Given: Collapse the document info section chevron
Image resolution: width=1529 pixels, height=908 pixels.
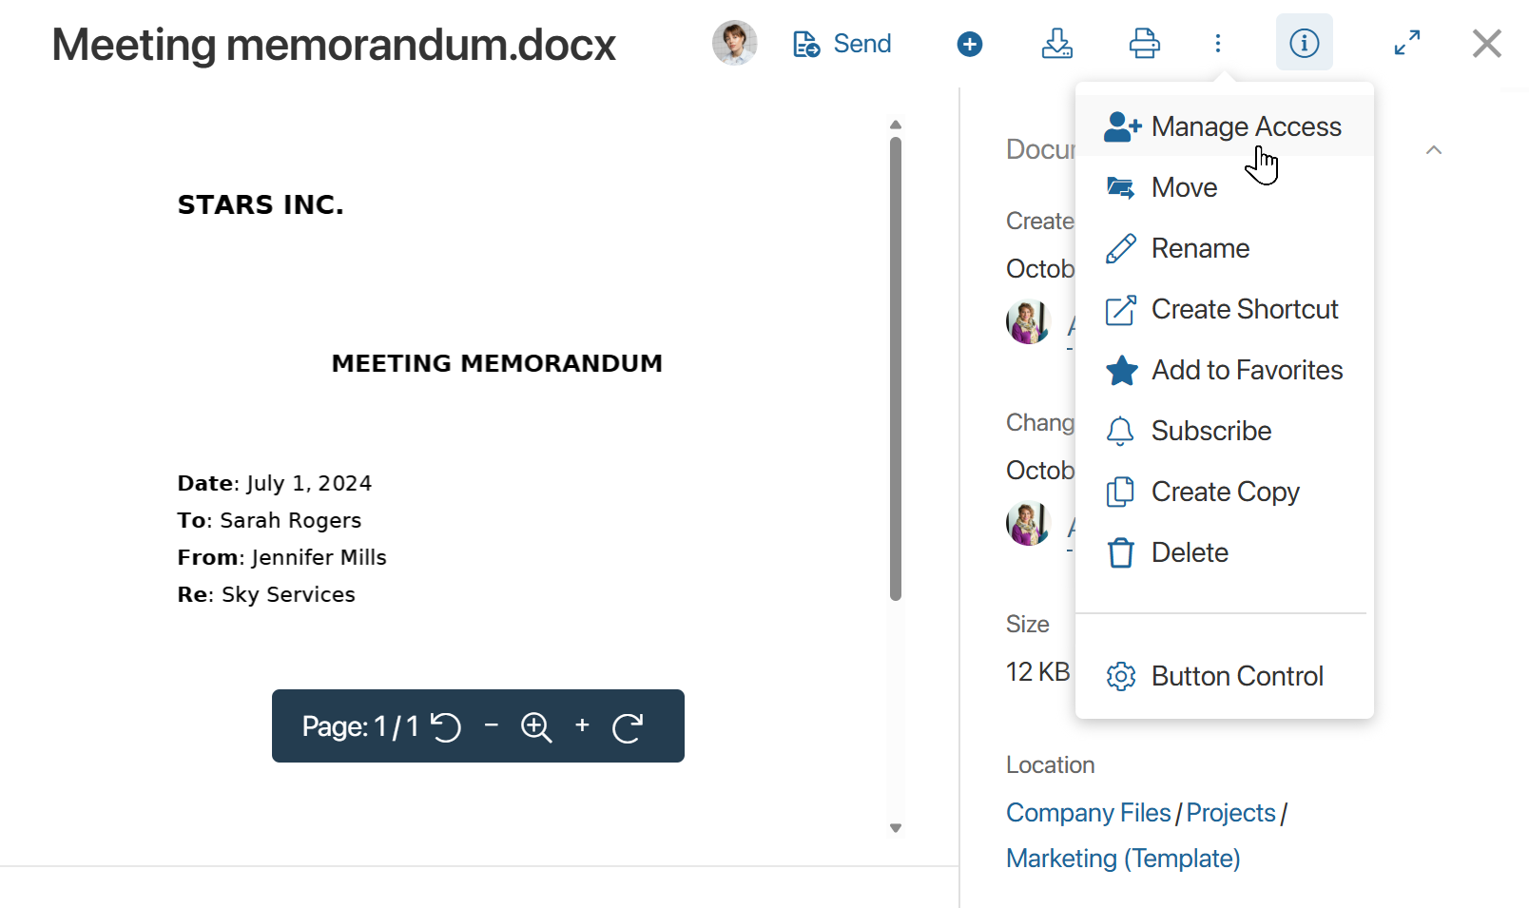Looking at the screenshot, I should [1434, 150].
